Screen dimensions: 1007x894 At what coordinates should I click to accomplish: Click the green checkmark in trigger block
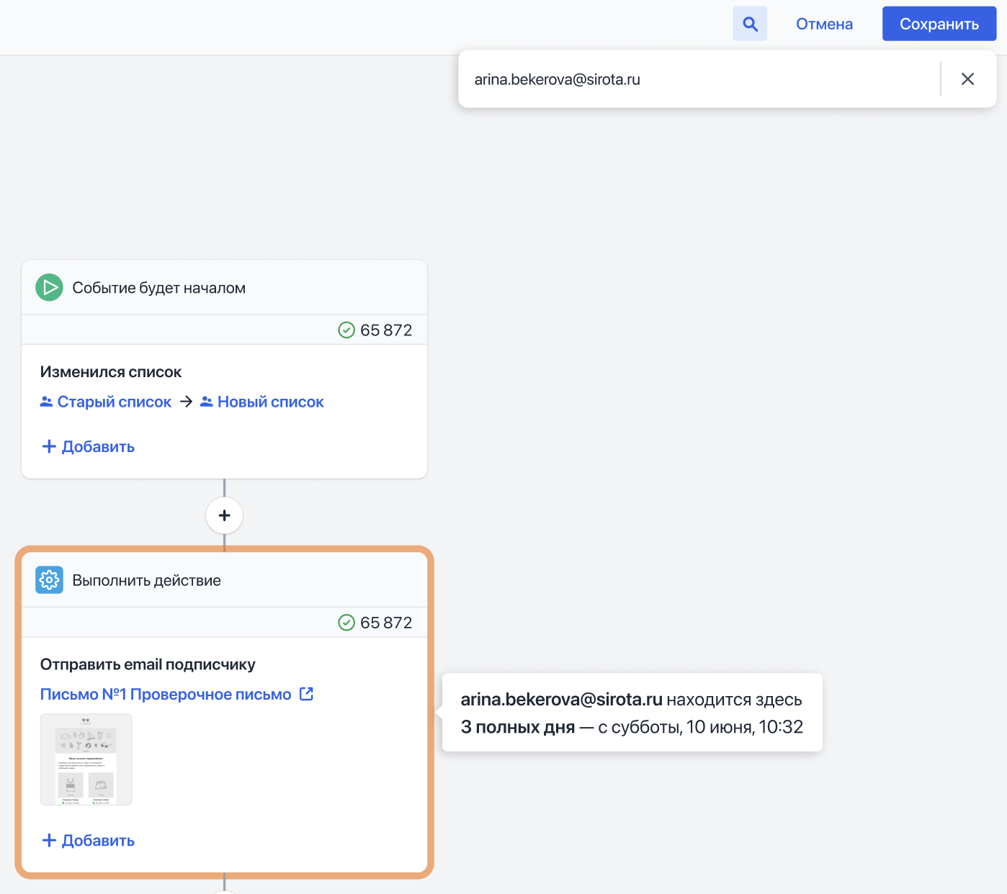click(346, 330)
